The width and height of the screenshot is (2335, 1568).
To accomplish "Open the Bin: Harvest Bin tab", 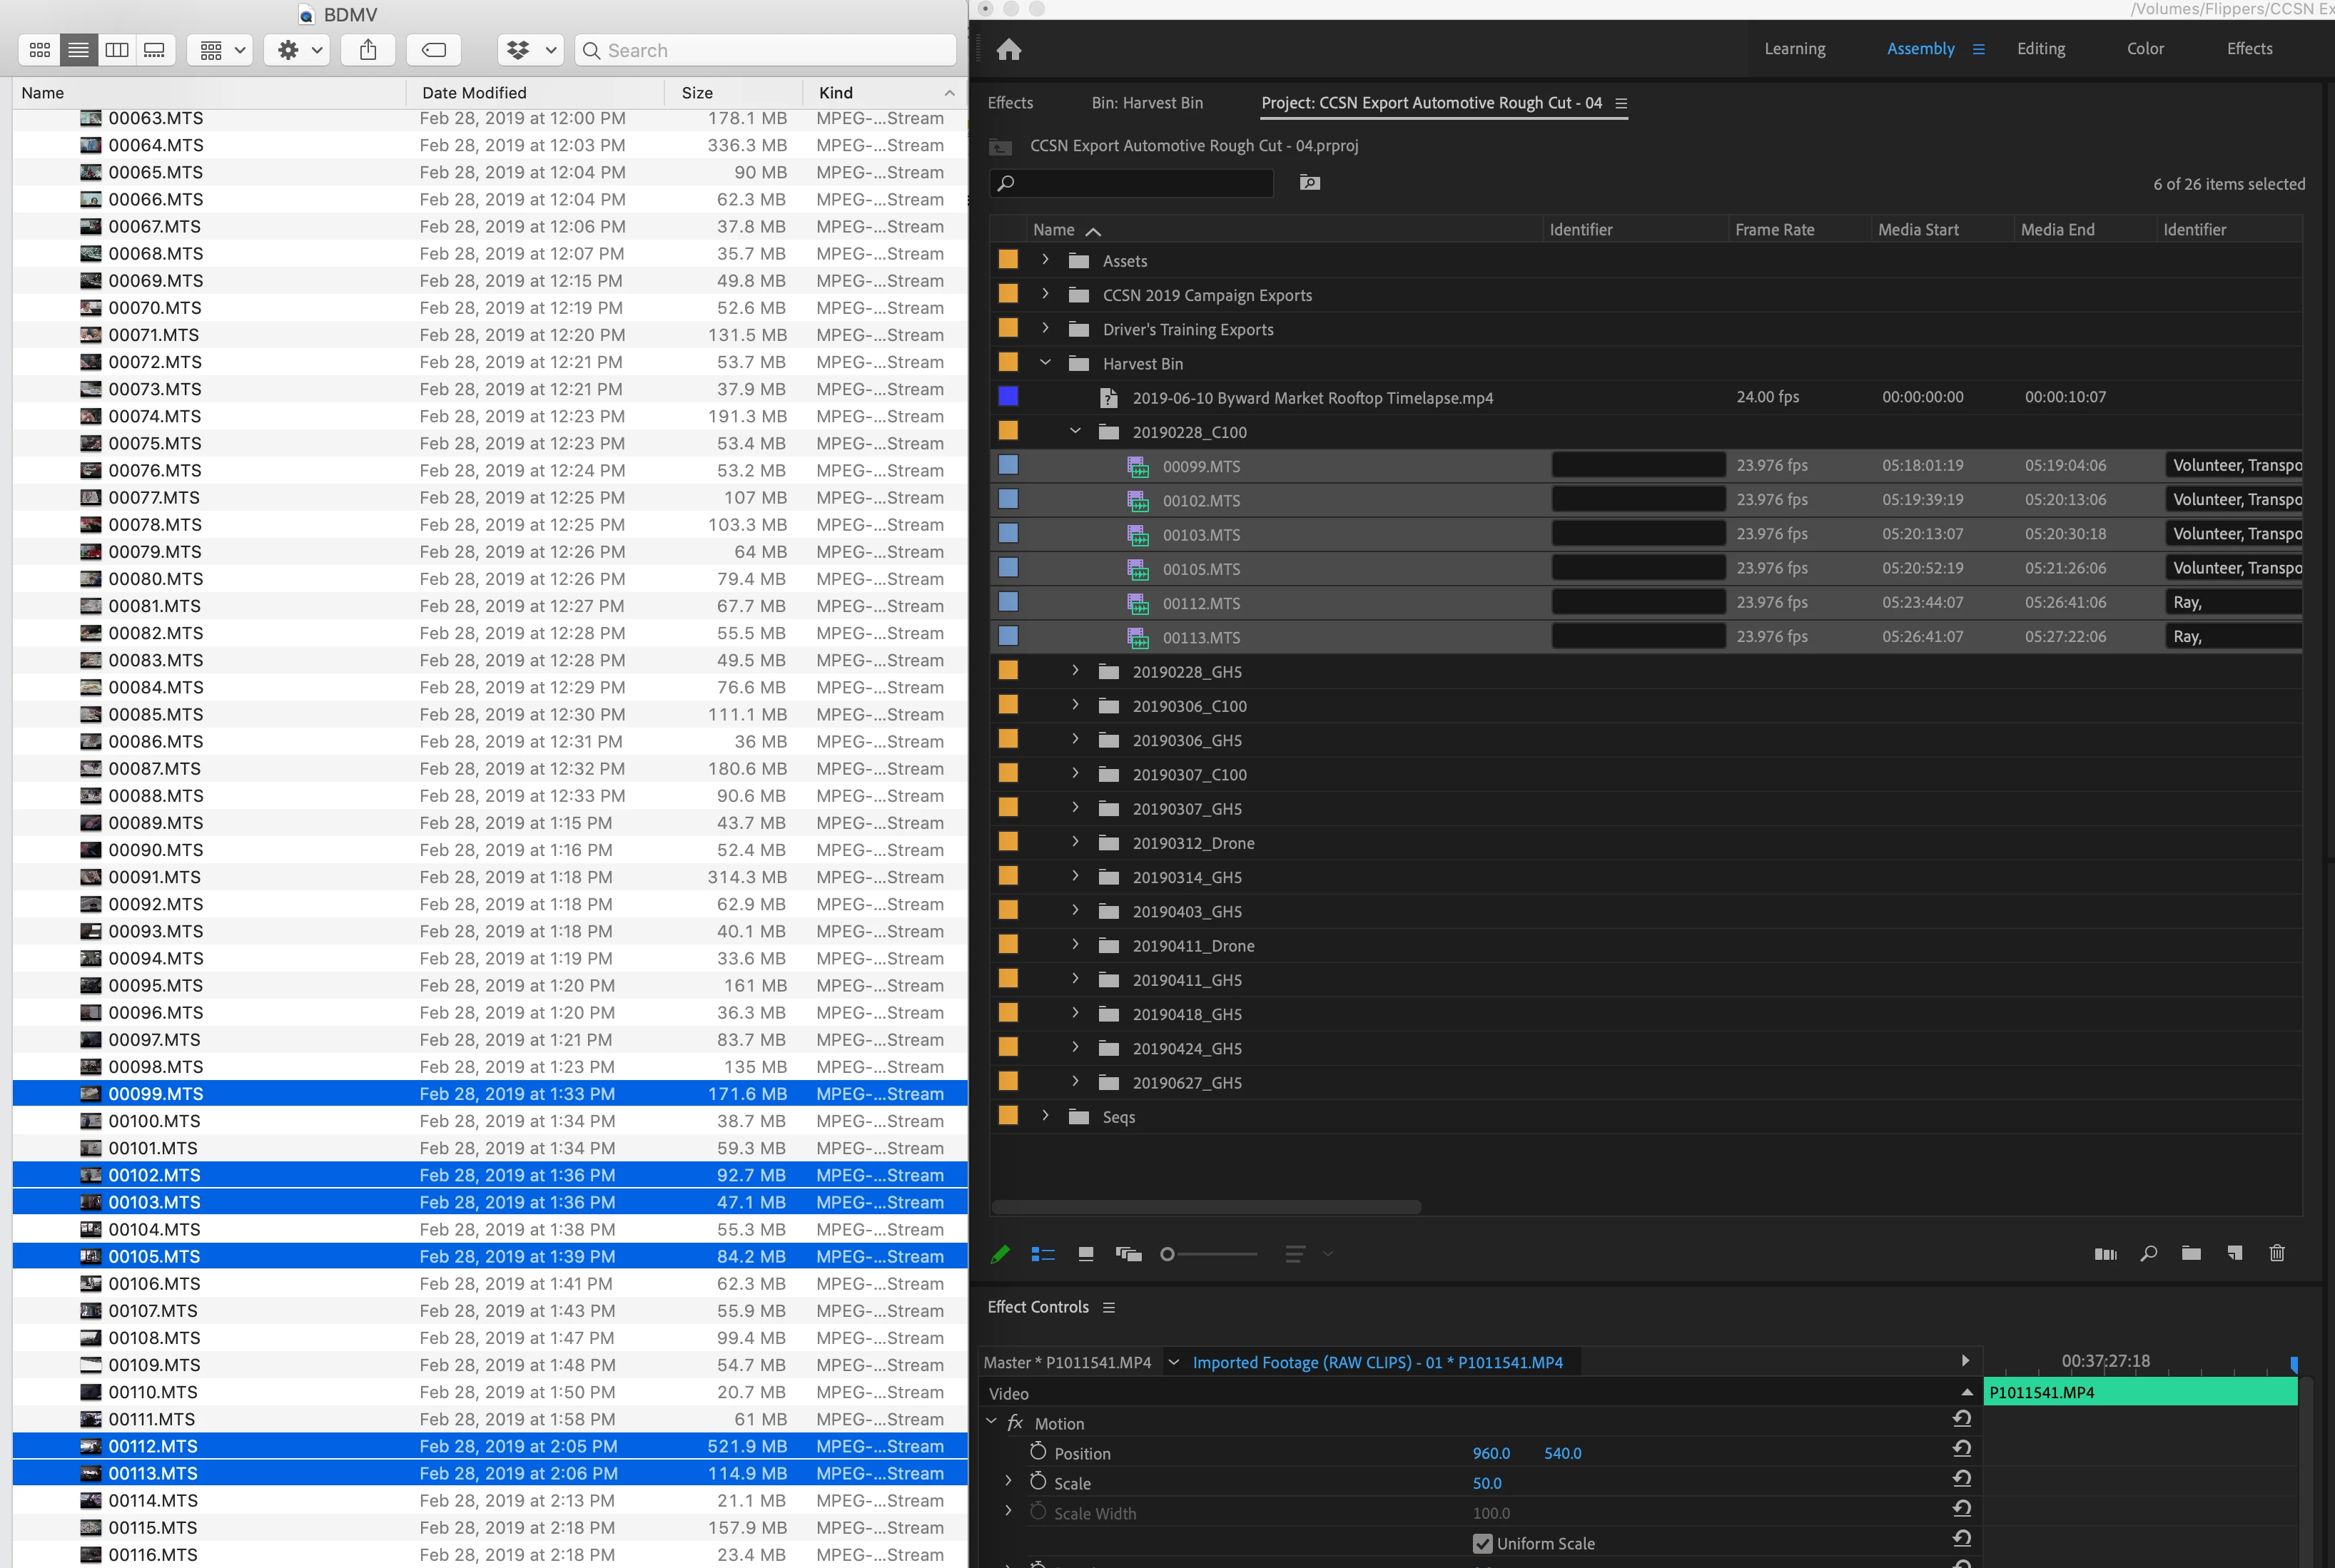I will 1147,103.
